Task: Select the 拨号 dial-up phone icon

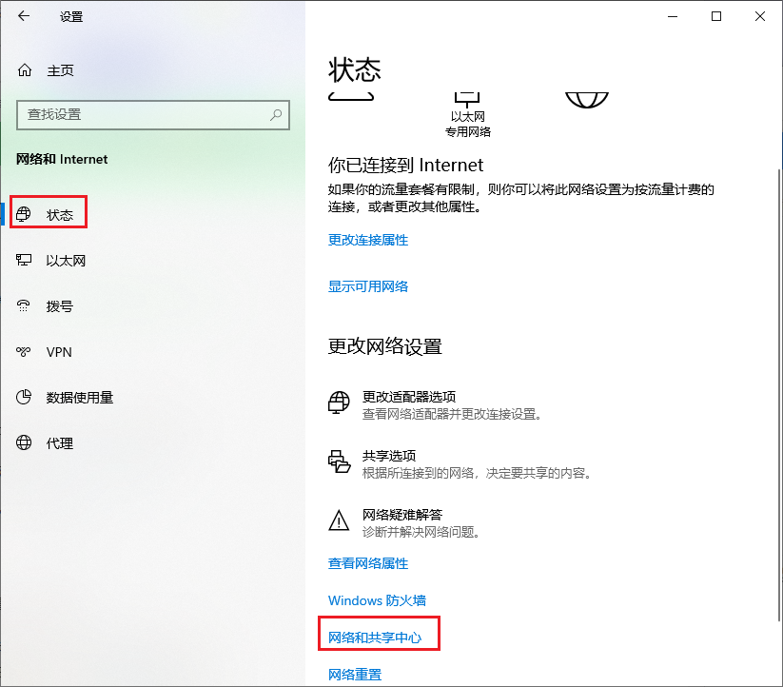Action: click(x=24, y=305)
